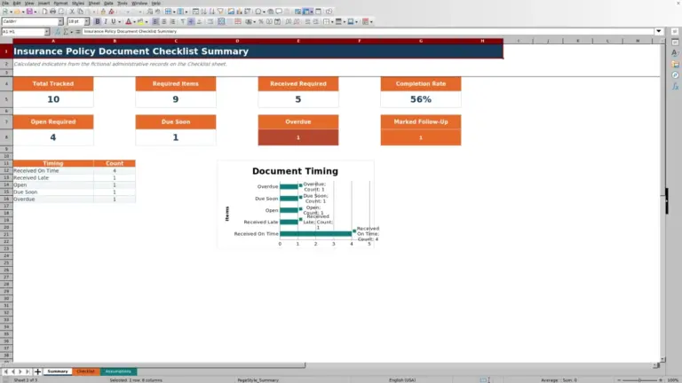Open the Select Function sum dropdown arrow

click(71, 31)
